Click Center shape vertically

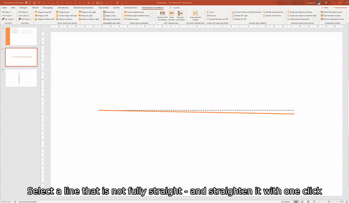[66, 16]
